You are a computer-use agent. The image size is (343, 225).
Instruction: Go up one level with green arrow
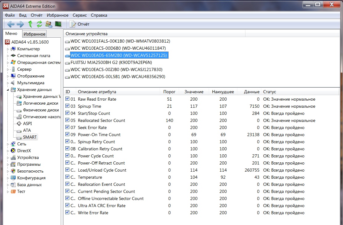click(30, 24)
